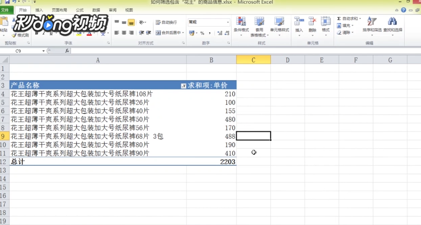The width and height of the screenshot is (421, 225).
Task: Toggle italic I button
Action: (44, 33)
